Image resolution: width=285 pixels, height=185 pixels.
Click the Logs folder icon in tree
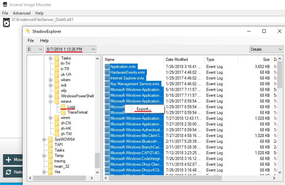coord(63,107)
